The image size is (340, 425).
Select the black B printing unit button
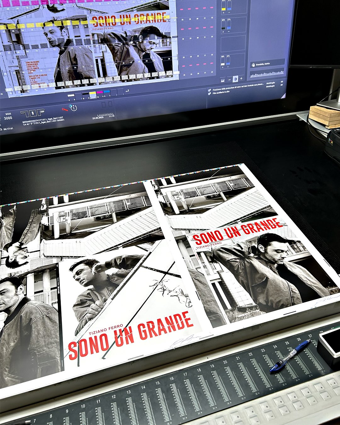pyautogui.click(x=85, y=96)
